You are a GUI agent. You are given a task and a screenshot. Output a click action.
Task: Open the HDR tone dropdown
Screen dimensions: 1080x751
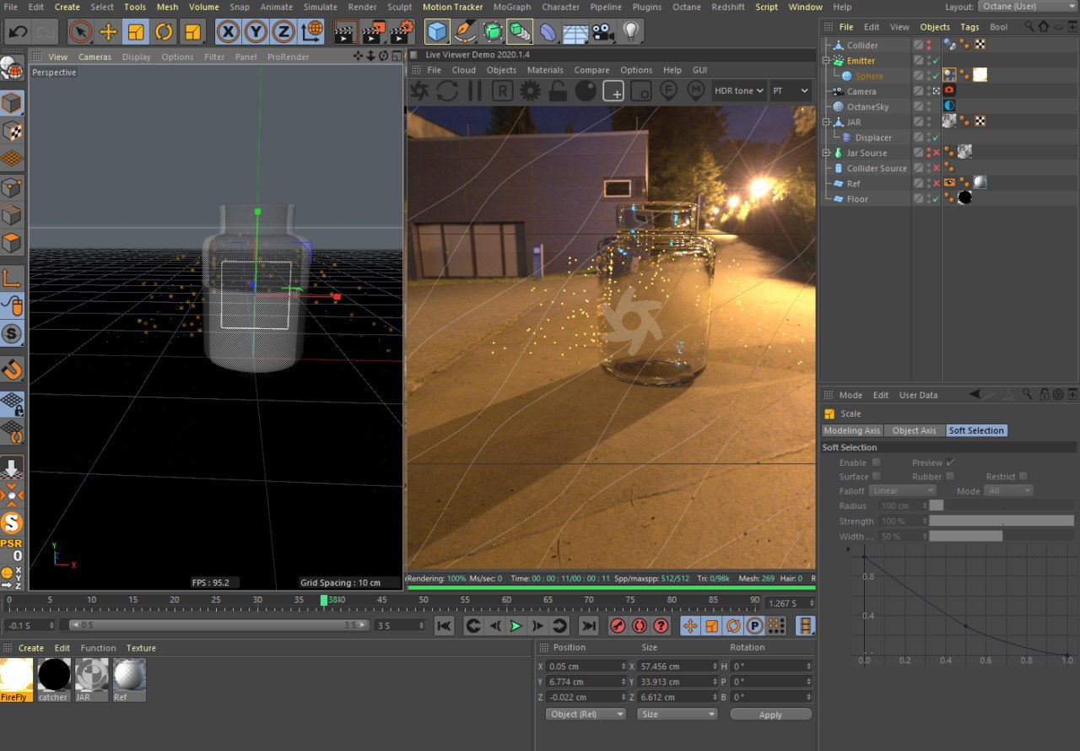click(738, 90)
